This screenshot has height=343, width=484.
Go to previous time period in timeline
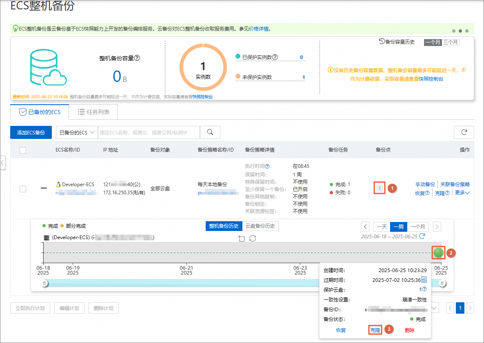coord(366,226)
